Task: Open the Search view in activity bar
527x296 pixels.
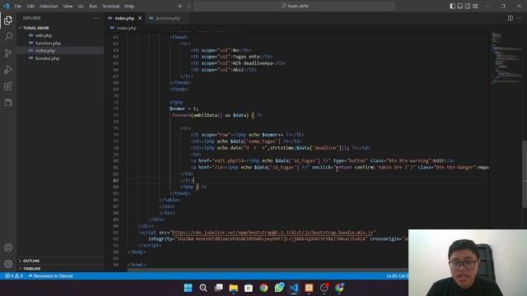Action: 8,36
